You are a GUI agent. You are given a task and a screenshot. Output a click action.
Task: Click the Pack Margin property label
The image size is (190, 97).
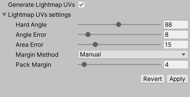(33, 65)
